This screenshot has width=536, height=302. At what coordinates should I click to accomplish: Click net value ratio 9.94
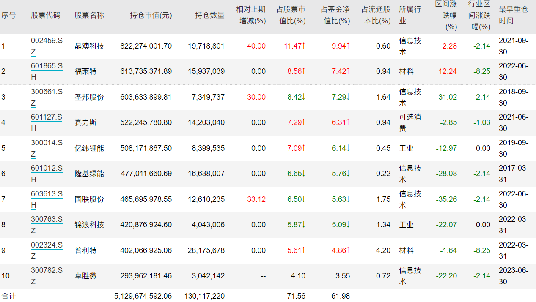341,46
